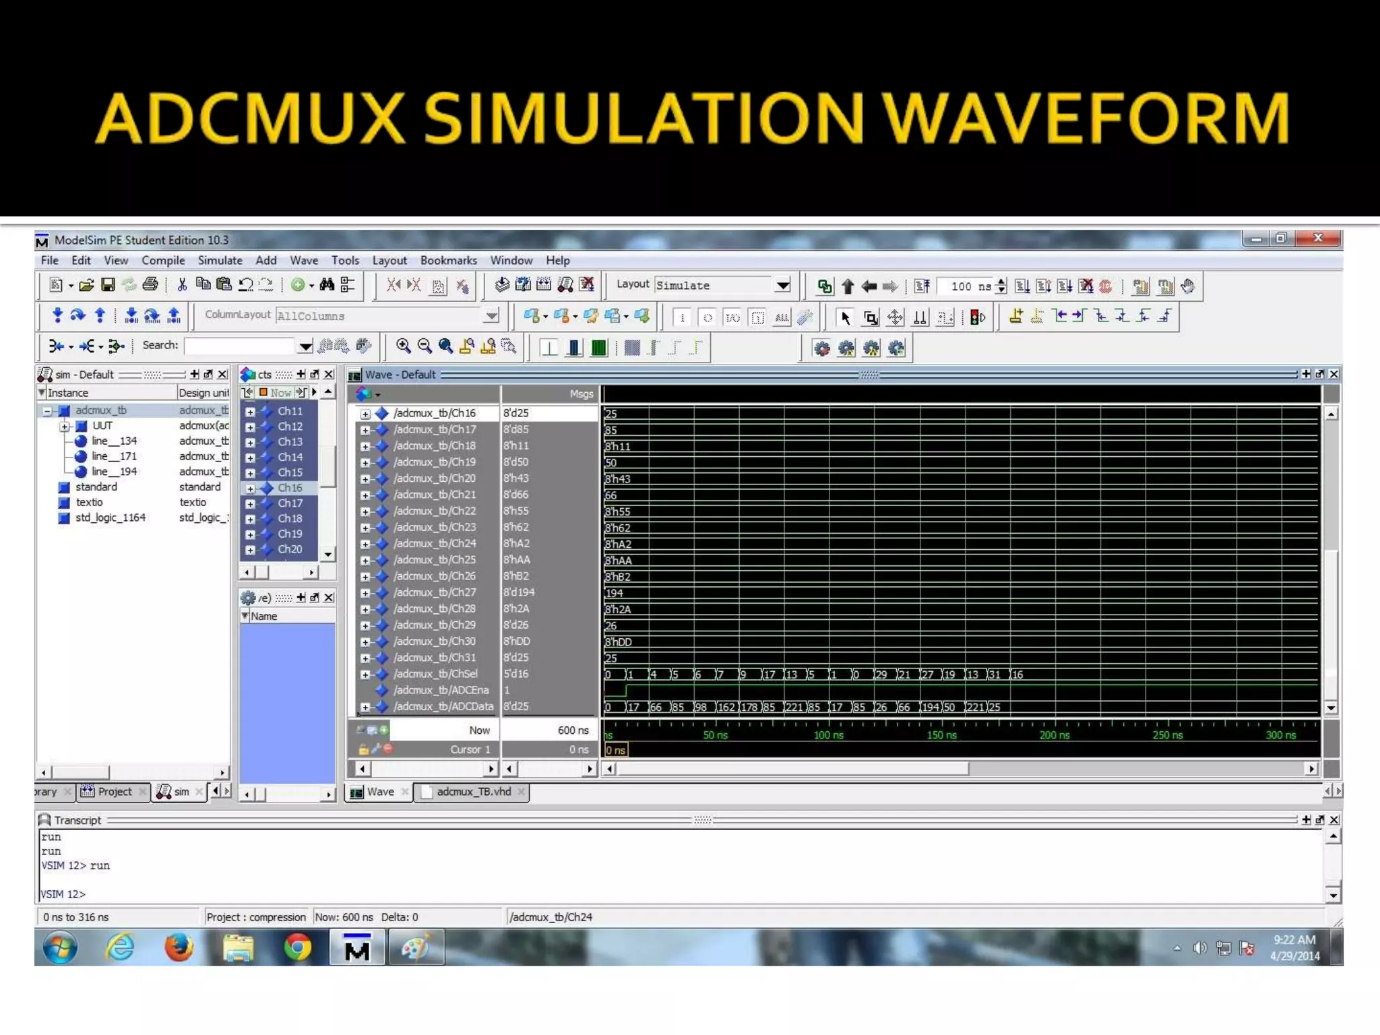This screenshot has height=1035, width=1380.
Task: Click the waveform horizontal scrollbar thumb
Action: pyautogui.click(x=792, y=769)
